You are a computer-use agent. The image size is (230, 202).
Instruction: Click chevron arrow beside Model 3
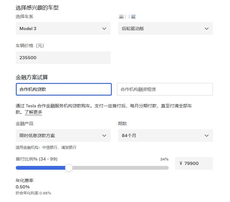[x=104, y=28]
